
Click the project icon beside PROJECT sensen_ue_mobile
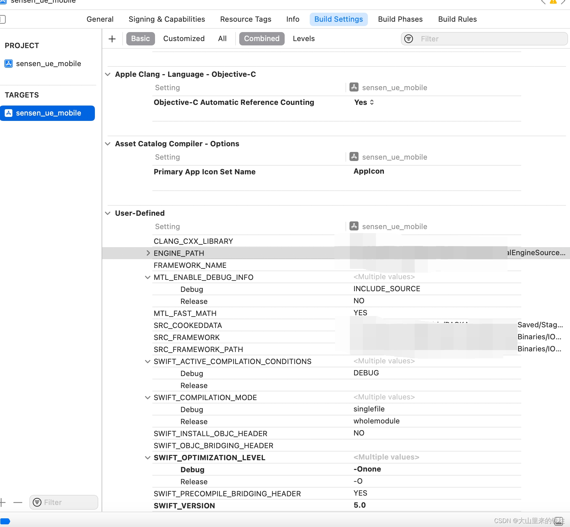click(9, 63)
